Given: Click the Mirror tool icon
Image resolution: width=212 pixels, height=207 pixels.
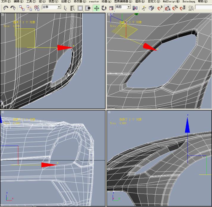Looking at the screenshot, I should click(x=135, y=8).
